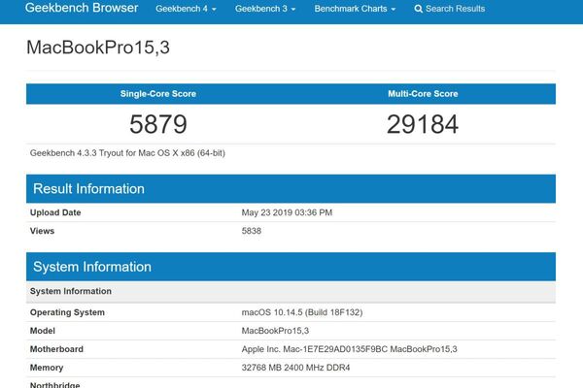Select the macOS 10.14.5 (Build 18F132) value
The height and width of the screenshot is (388, 583).
pyautogui.click(x=302, y=312)
